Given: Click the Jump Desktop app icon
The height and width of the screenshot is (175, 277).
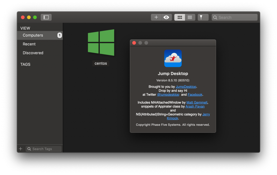Looking at the screenshot, I should [x=173, y=58].
